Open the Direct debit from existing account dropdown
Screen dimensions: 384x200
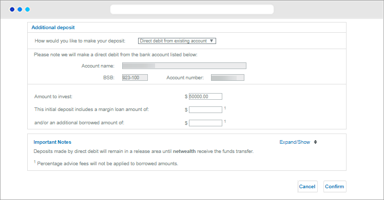(177, 41)
